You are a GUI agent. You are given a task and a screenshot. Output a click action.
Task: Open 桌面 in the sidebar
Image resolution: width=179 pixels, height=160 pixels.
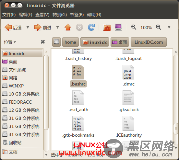click(x=22, y=62)
